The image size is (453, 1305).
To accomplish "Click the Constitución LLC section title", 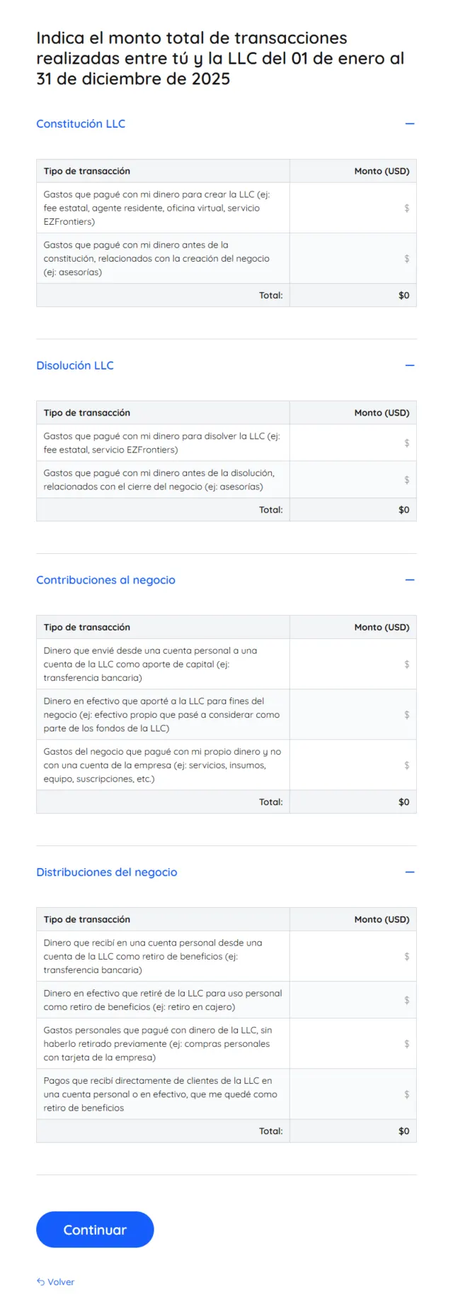I will (x=81, y=124).
